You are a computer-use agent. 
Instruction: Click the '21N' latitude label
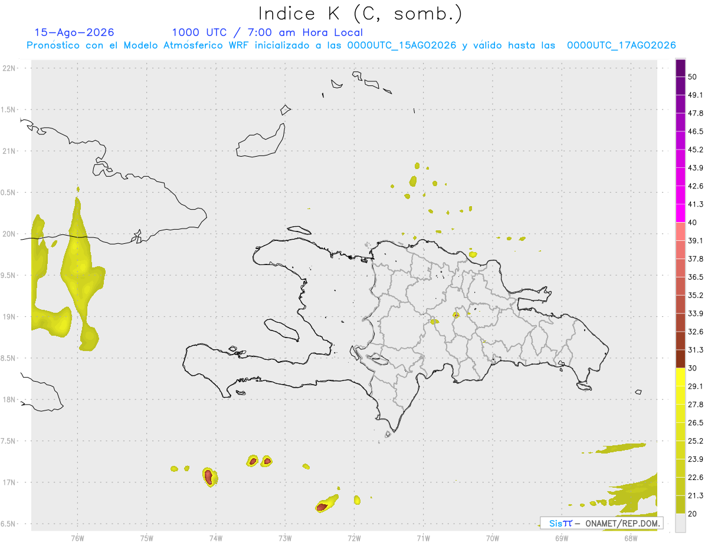(x=9, y=151)
